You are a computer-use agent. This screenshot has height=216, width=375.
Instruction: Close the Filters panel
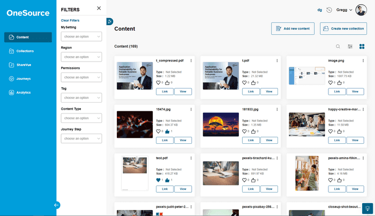pos(99,9)
